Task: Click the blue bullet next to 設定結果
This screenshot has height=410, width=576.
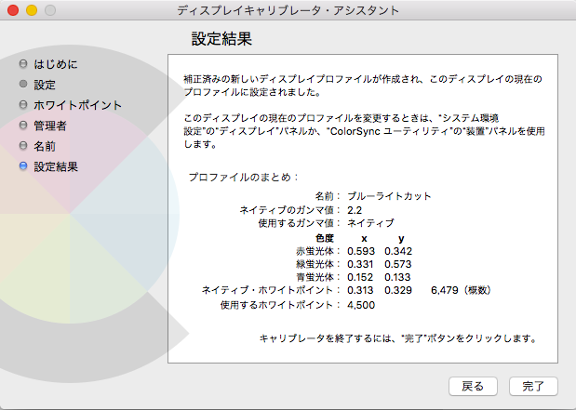Action: (23, 165)
